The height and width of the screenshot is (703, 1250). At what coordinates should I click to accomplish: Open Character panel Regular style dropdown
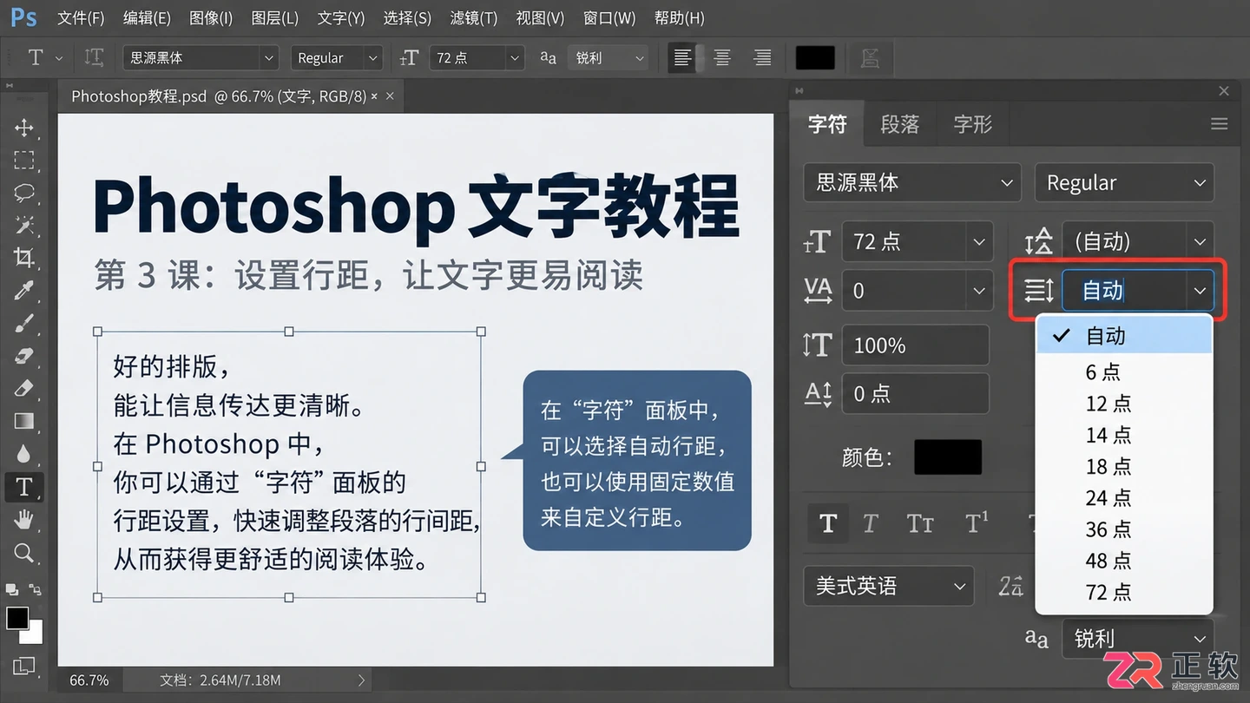(x=1124, y=183)
